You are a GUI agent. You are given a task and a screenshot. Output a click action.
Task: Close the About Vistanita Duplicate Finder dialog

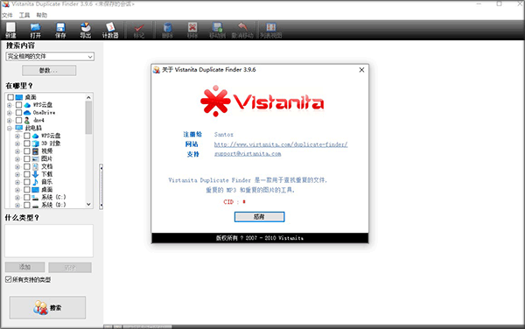tap(361, 70)
